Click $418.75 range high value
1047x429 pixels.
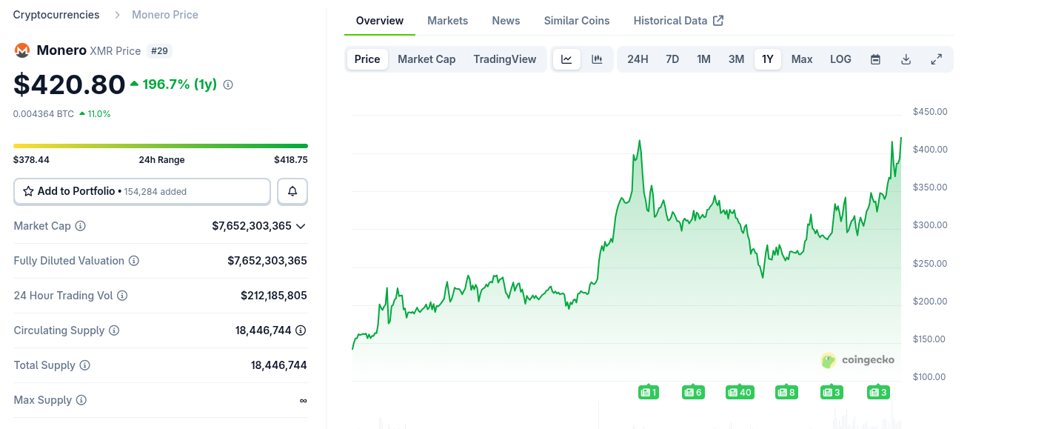coord(290,160)
